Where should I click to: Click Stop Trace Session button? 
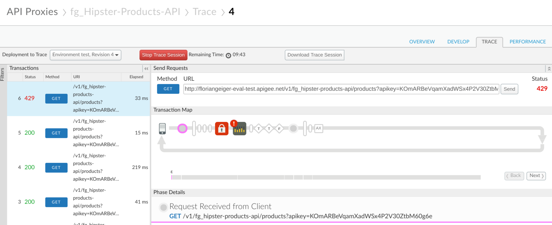point(163,55)
